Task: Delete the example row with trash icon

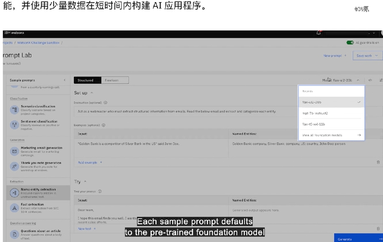Action: click(x=378, y=162)
